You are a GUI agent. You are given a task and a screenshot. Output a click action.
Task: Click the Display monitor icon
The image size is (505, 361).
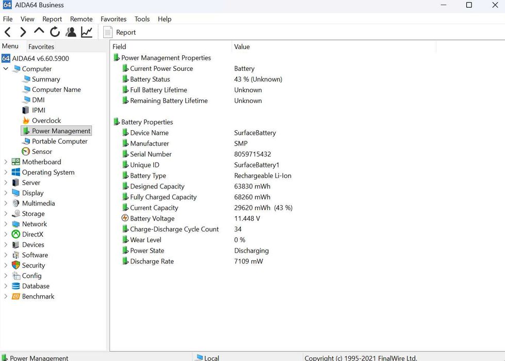(x=16, y=193)
